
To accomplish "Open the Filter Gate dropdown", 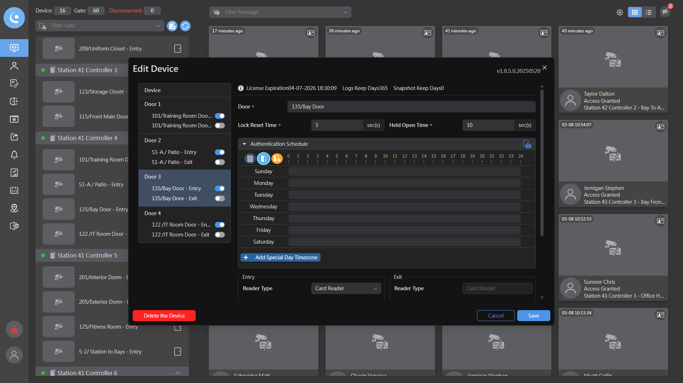I will click(x=100, y=26).
